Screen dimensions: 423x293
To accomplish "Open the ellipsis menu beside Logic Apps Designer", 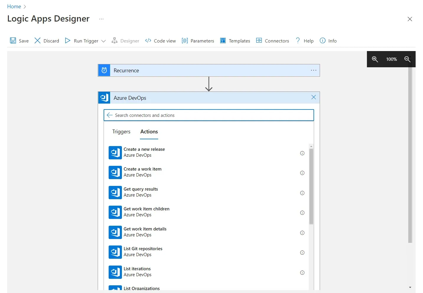I will (x=101, y=19).
